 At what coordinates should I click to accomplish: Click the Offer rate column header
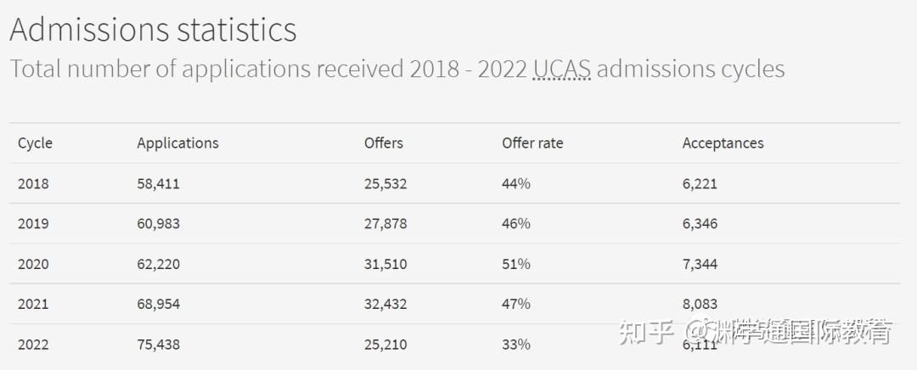(532, 143)
